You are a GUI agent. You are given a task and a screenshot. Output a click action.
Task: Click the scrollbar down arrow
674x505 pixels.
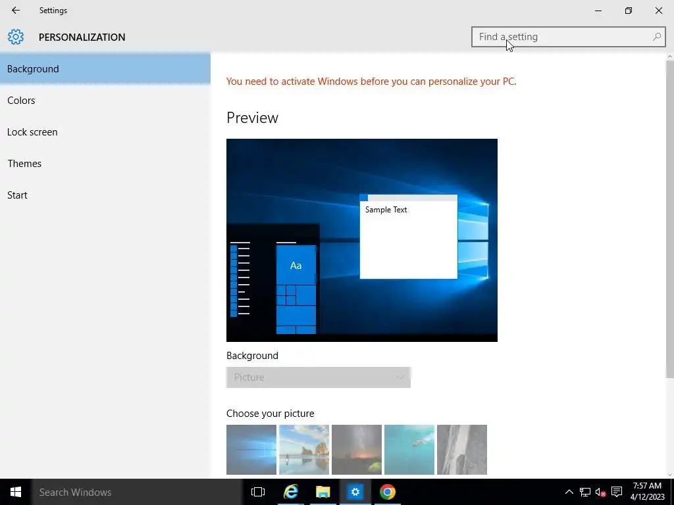pos(669,475)
